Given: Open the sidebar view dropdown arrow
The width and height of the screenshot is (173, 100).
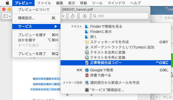Looking at the screenshot, I should pos(10,16).
